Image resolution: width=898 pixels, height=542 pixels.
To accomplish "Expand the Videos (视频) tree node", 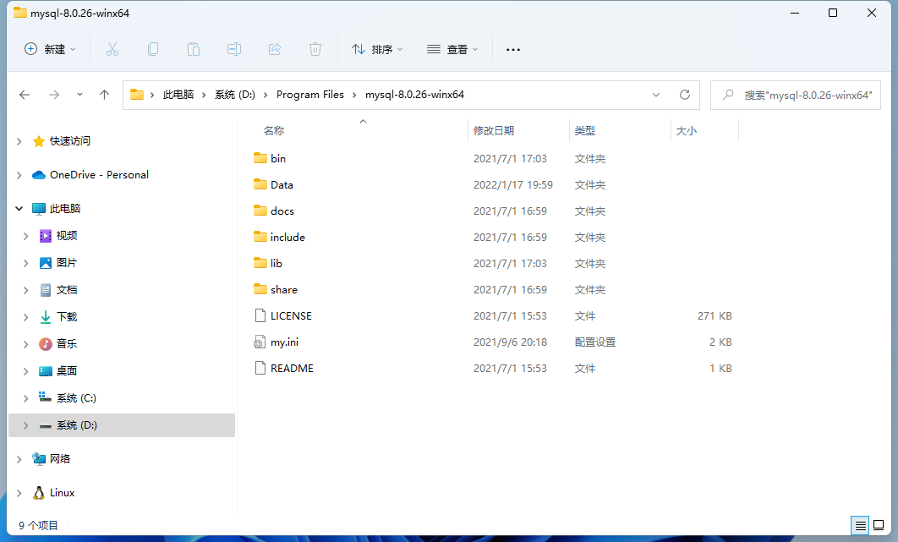I will (x=25, y=235).
